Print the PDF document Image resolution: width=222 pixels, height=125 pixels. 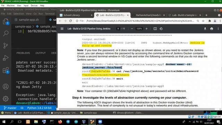[x=212, y=28]
